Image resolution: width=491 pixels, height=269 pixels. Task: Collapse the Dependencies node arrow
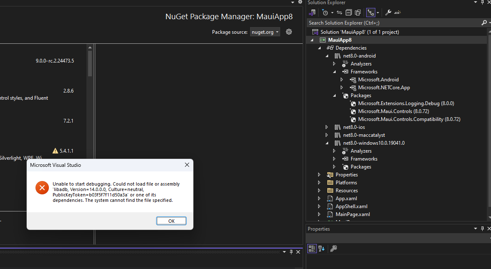coord(319,48)
